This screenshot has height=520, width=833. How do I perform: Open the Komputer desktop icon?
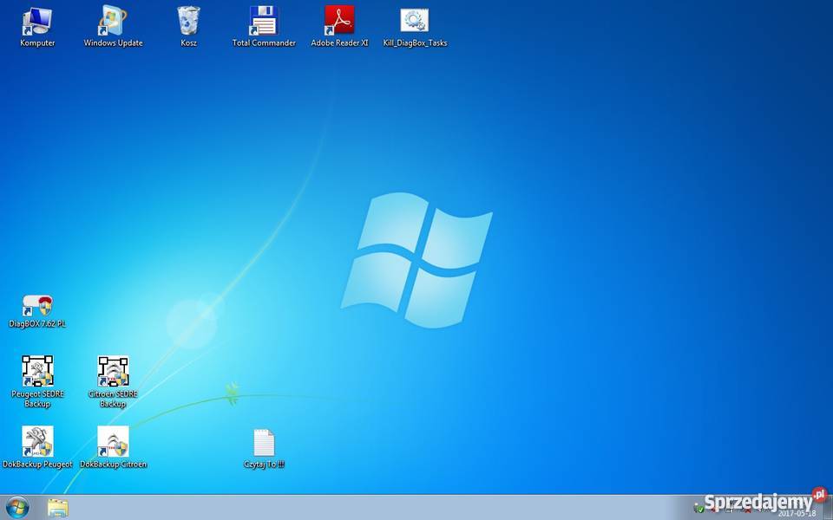(37, 22)
